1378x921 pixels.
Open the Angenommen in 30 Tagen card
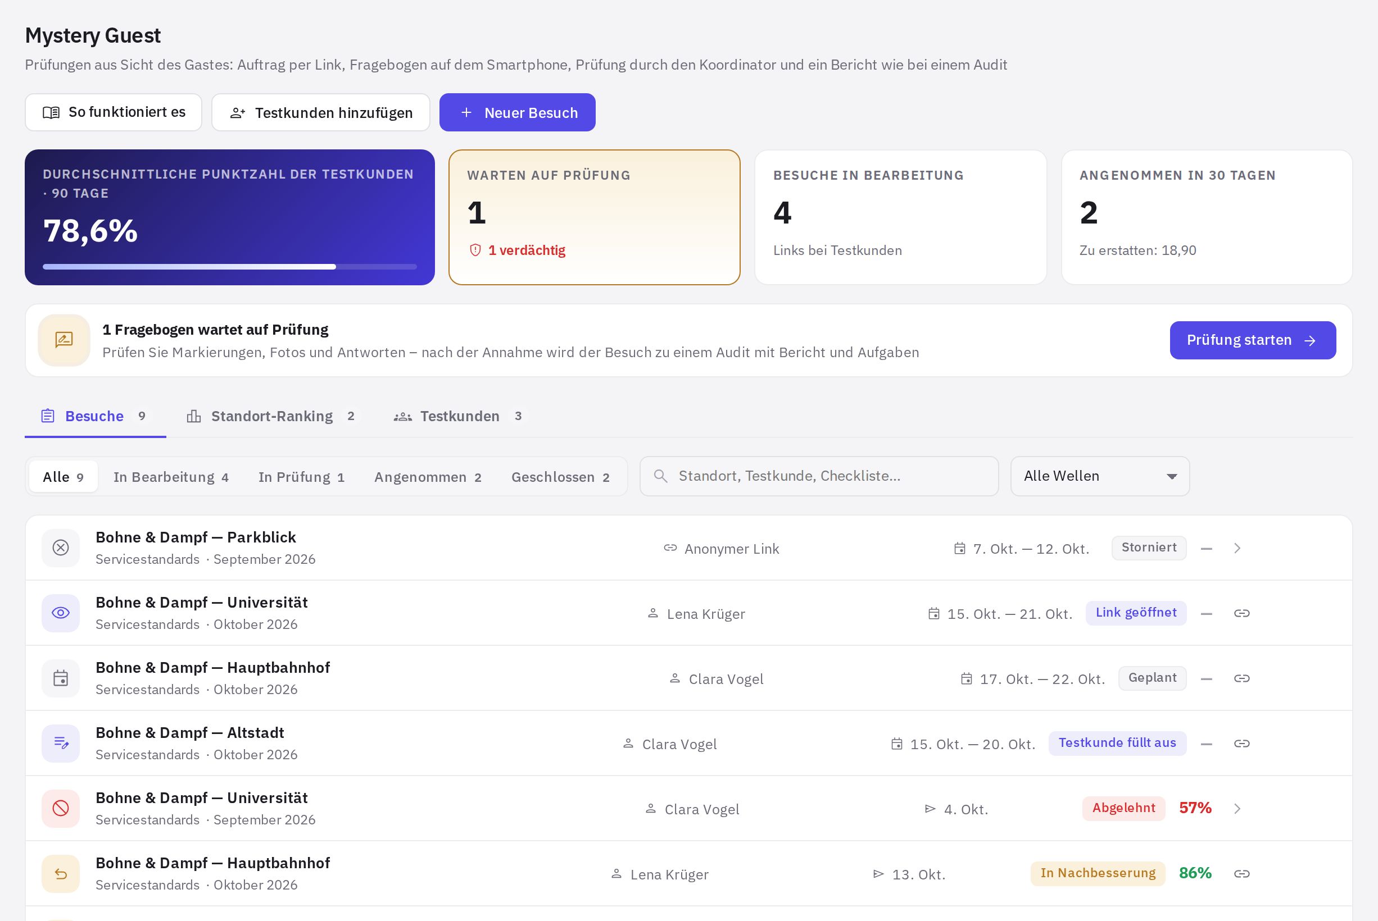point(1207,217)
